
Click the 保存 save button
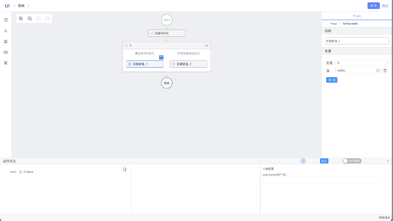click(x=373, y=6)
